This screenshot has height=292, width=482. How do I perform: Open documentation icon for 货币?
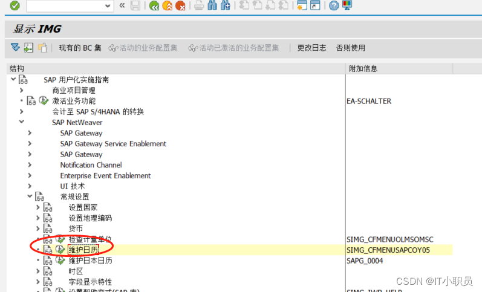(48, 229)
